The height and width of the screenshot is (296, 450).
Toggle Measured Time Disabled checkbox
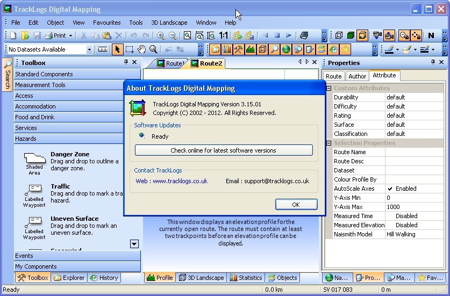click(x=390, y=216)
